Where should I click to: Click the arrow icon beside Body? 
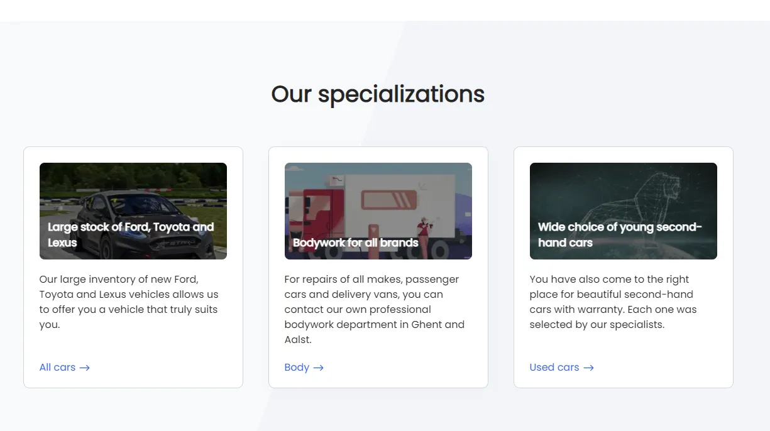click(319, 368)
